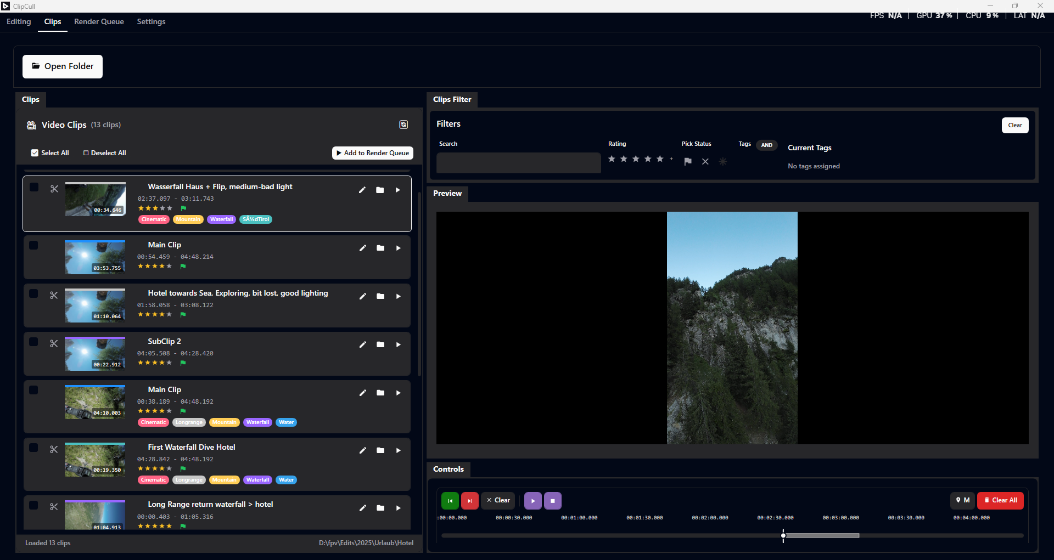Move the timeline position slider

783,535
